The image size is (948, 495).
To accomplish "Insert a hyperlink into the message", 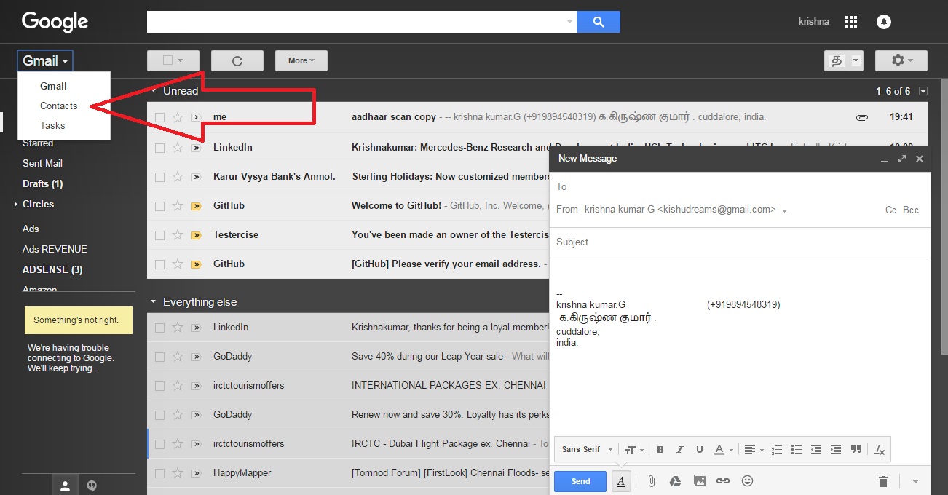I will pos(723,480).
